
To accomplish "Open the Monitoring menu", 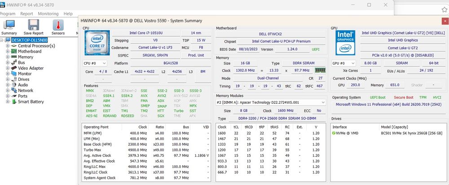I will [x=48, y=14].
